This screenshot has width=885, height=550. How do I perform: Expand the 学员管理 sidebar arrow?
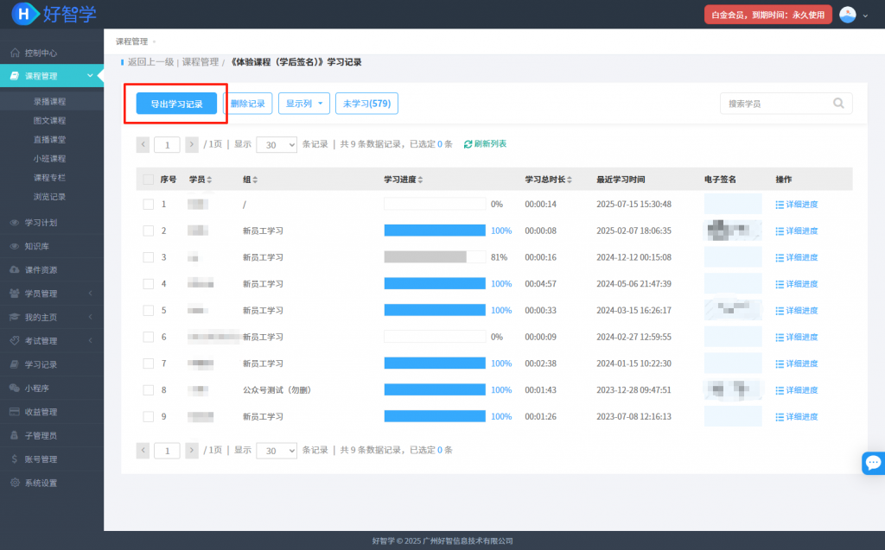(90, 294)
